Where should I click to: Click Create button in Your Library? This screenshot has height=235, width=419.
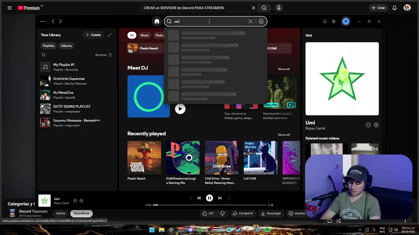(93, 35)
